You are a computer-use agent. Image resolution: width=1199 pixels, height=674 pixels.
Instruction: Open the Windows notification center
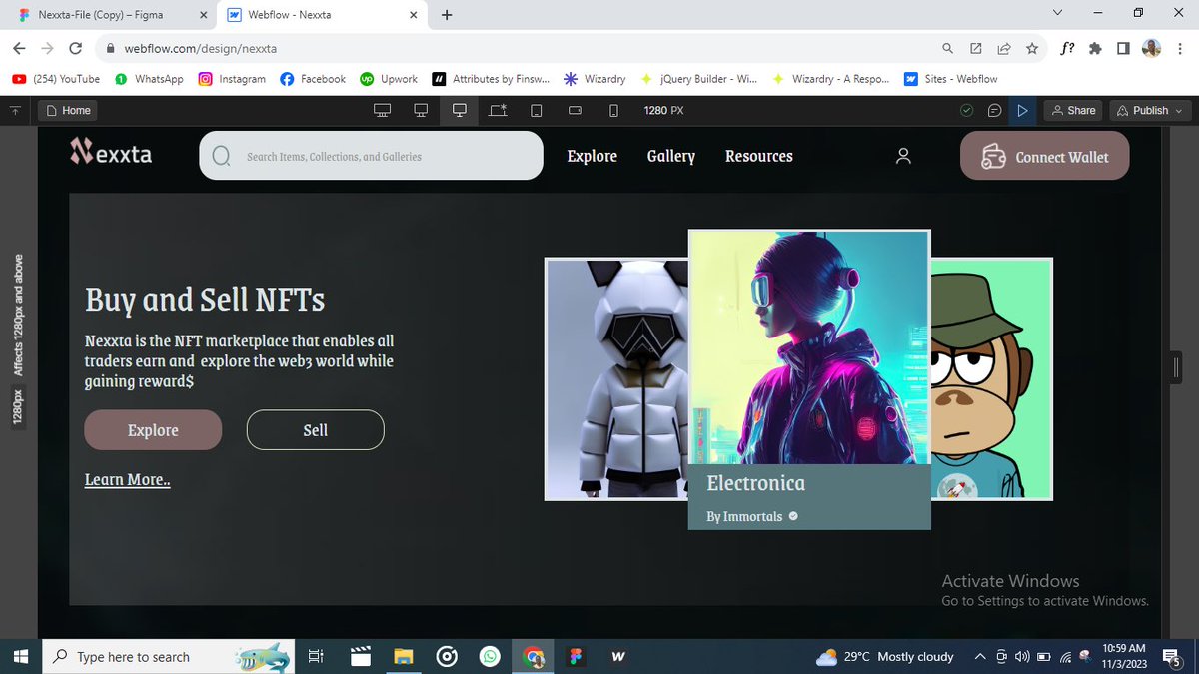click(1173, 657)
